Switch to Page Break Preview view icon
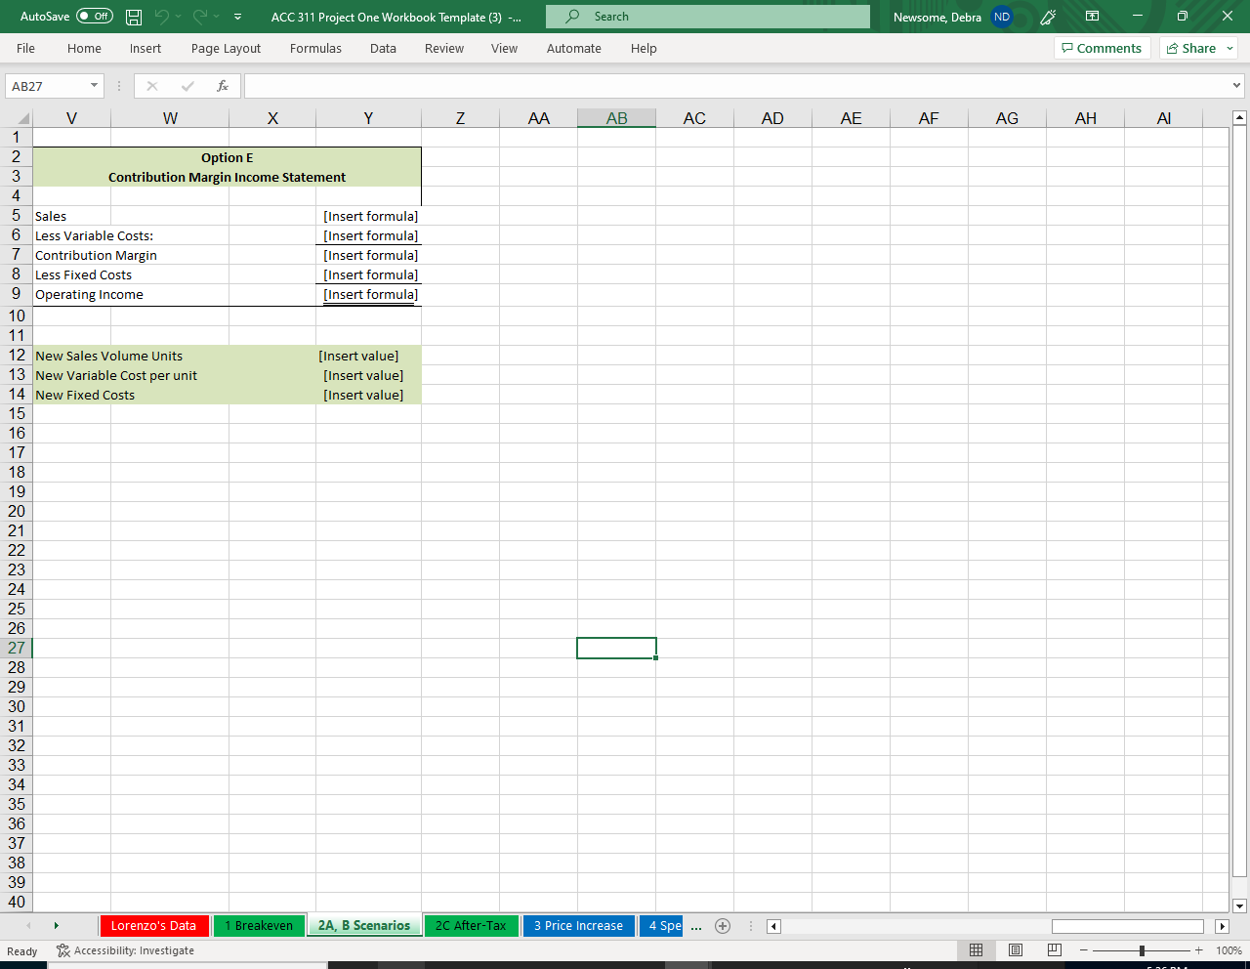Screen dimensions: 1250x969 pos(1054,950)
